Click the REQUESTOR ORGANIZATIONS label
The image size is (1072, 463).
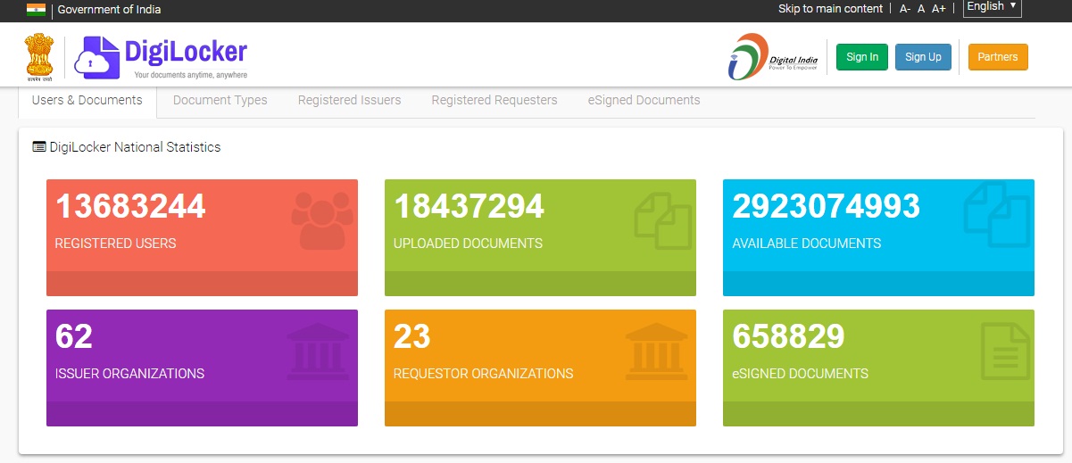pyautogui.click(x=484, y=373)
